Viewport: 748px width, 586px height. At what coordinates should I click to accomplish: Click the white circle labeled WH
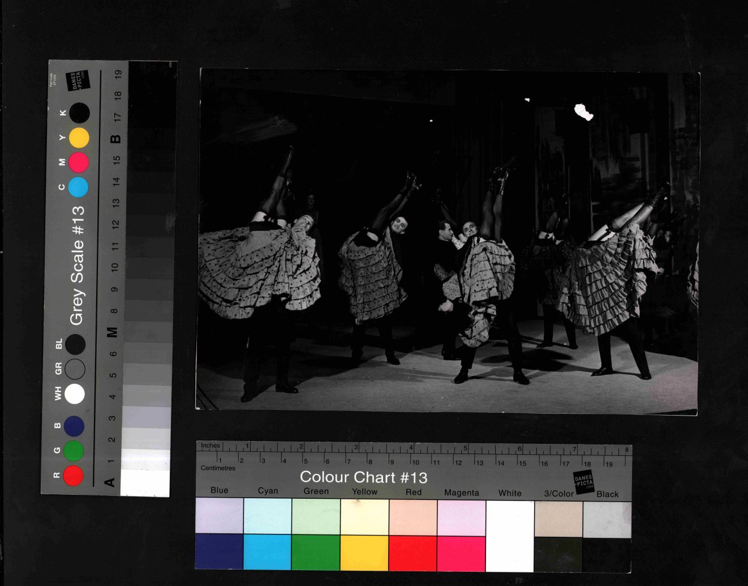click(x=74, y=394)
